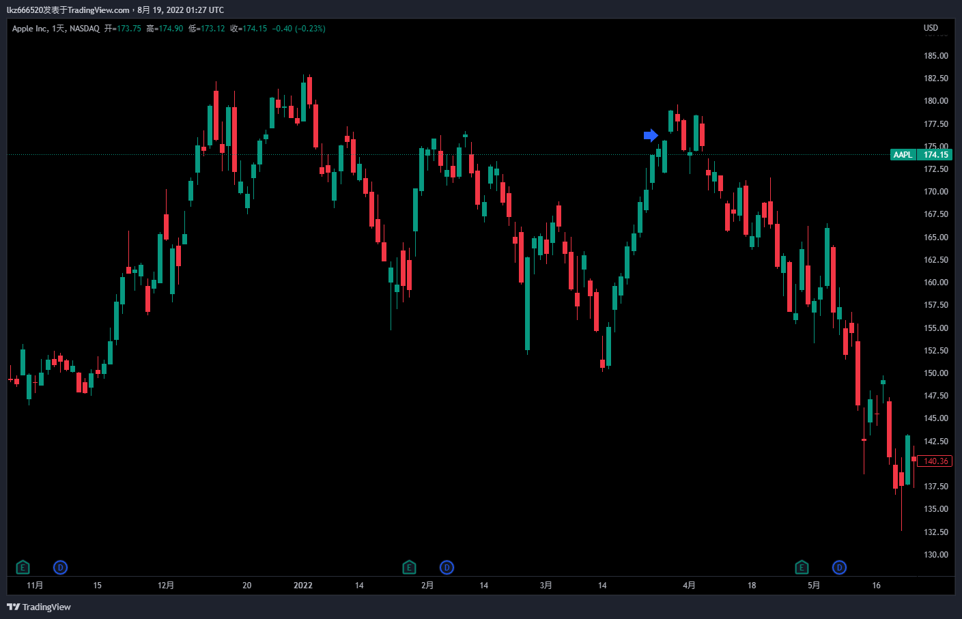Image resolution: width=962 pixels, height=619 pixels.
Task: Click the 4月 date axis label
Action: pos(690,586)
